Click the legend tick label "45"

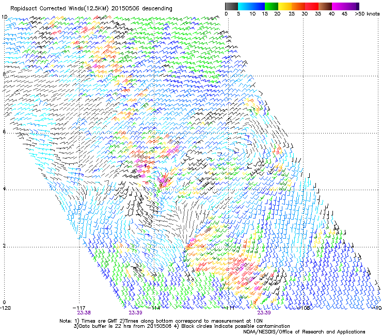[x=344, y=14]
